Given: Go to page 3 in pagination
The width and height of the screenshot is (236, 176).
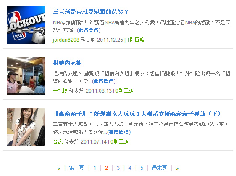Looking at the screenshot, I should click(x=118, y=168).
